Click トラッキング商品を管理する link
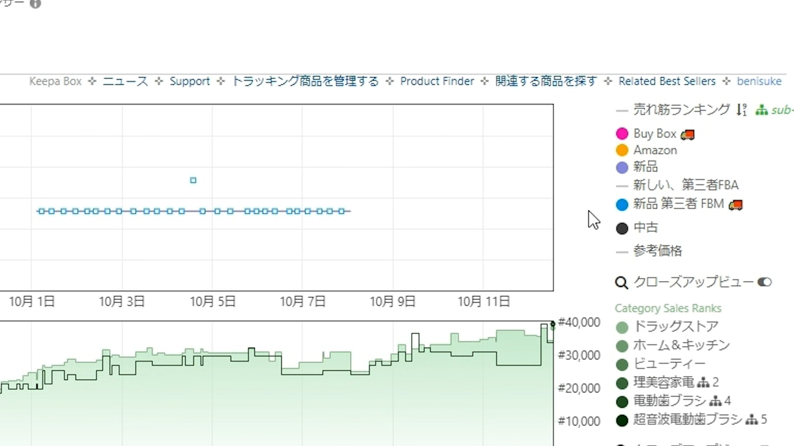This screenshot has width=794, height=446. 305,81
